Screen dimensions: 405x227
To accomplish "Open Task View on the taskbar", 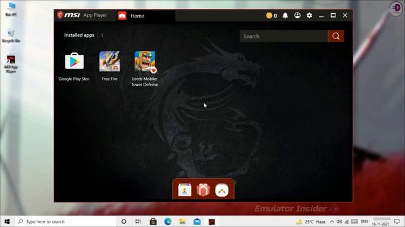I will coord(138,221).
